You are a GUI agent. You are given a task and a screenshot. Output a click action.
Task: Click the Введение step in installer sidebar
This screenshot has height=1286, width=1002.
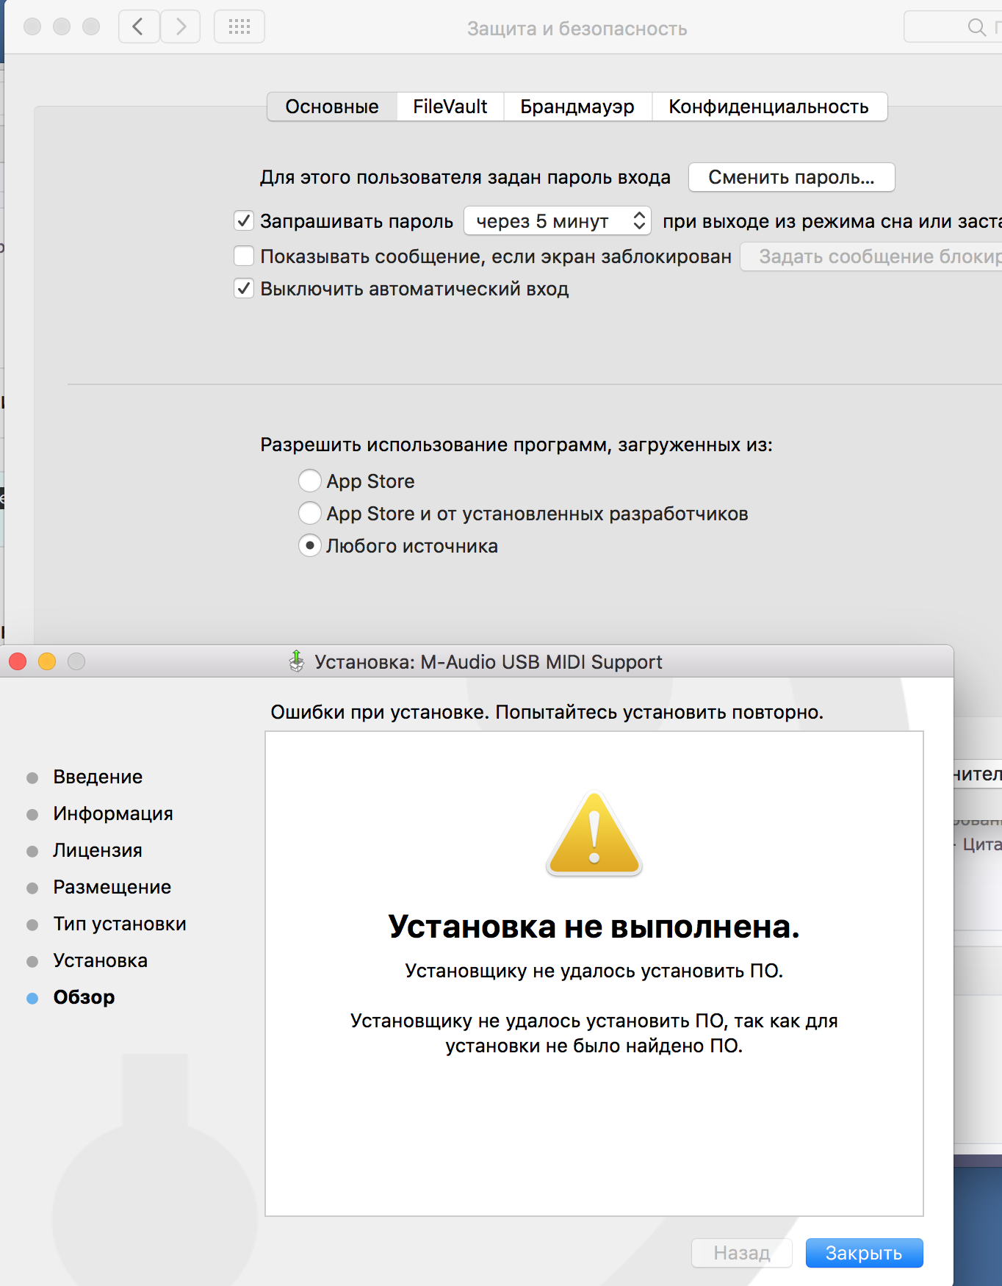tap(98, 777)
